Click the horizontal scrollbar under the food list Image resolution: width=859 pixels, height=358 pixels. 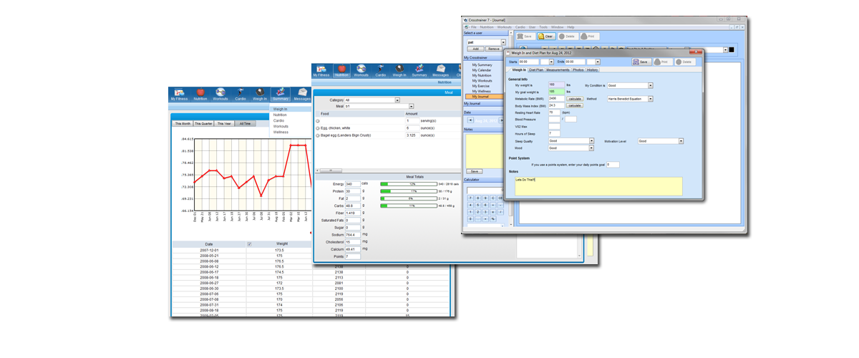[331, 170]
